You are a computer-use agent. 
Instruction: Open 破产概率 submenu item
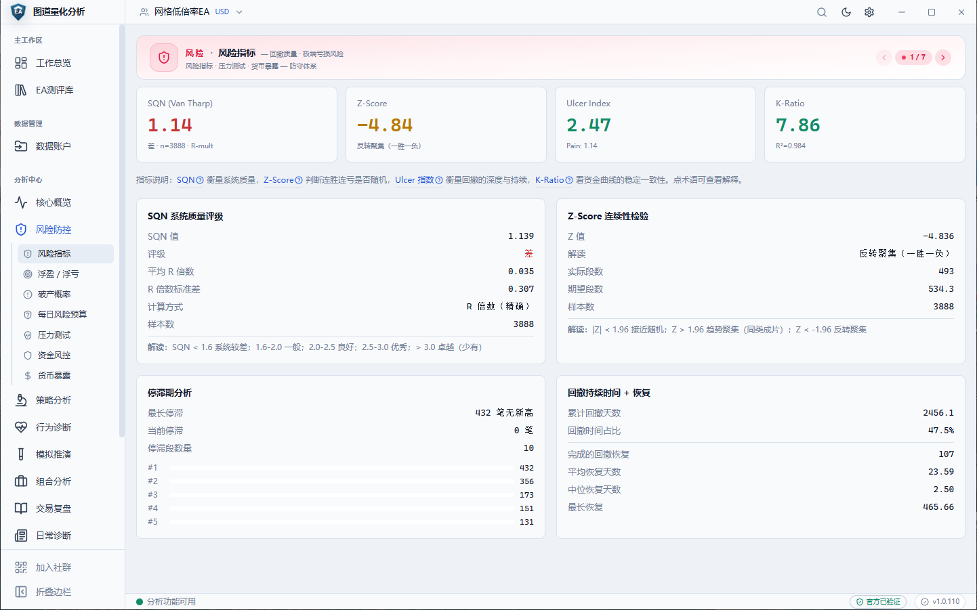pos(66,295)
